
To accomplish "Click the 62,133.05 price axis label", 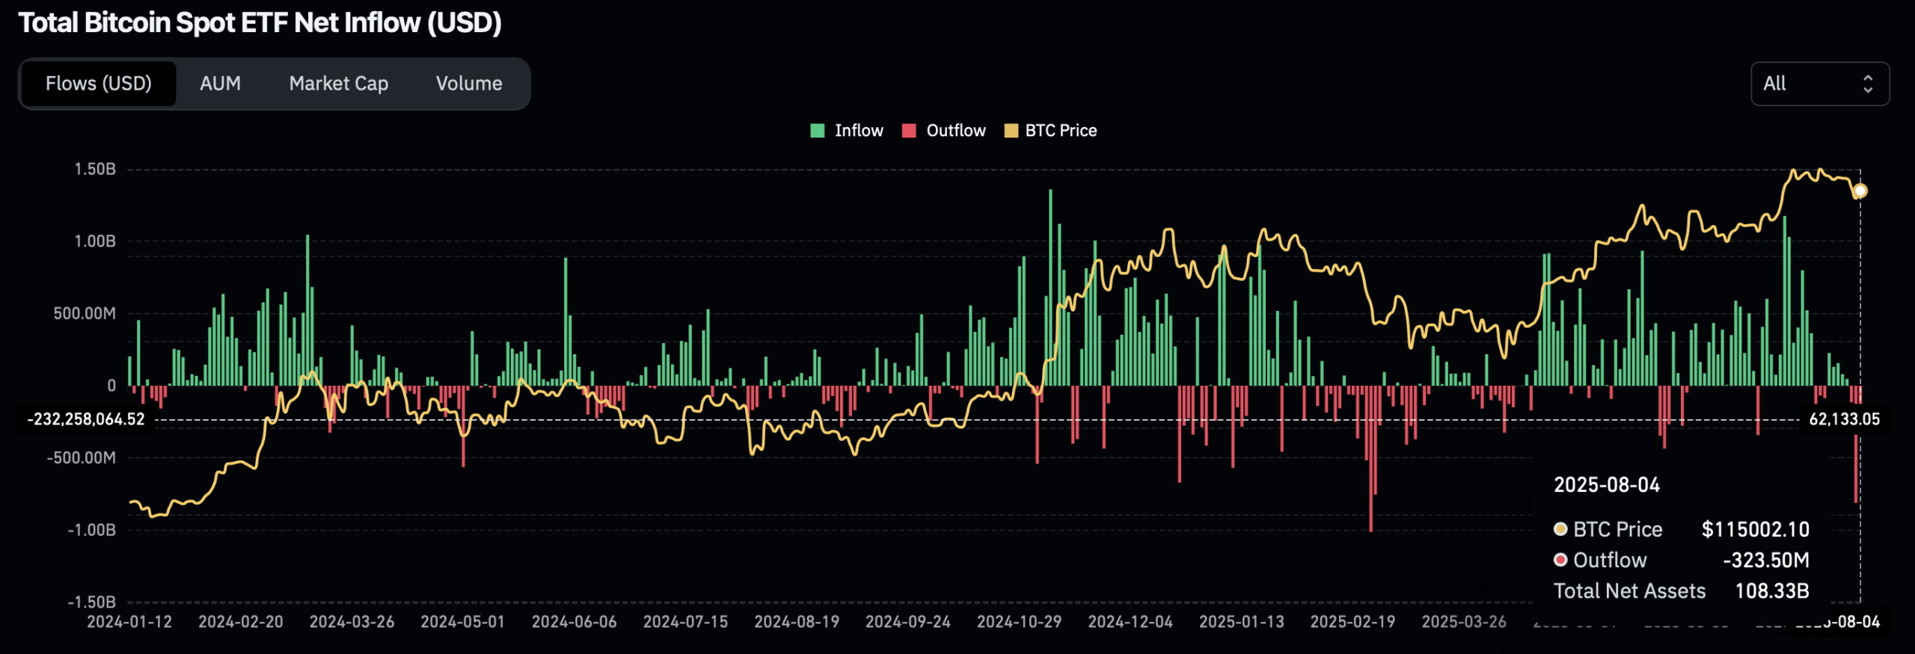I will [1844, 419].
